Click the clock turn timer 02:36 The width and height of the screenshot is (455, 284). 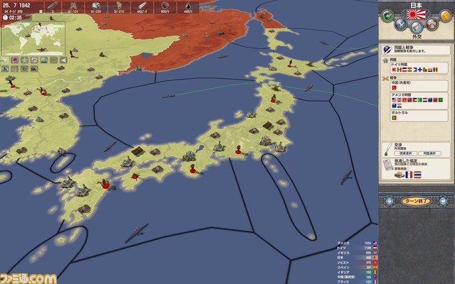point(12,18)
